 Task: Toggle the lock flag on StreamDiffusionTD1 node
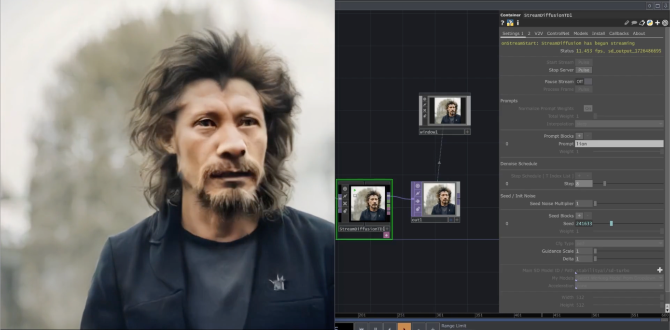click(x=345, y=211)
